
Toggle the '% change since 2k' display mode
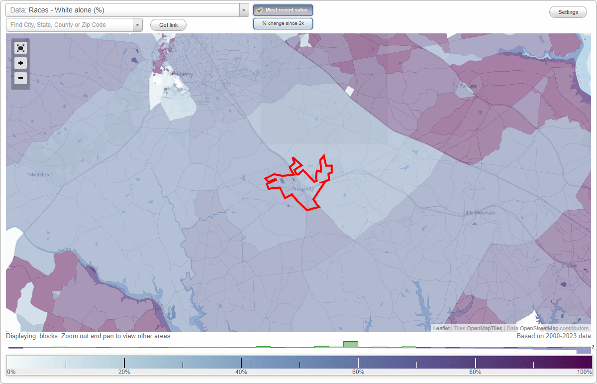[x=283, y=23]
